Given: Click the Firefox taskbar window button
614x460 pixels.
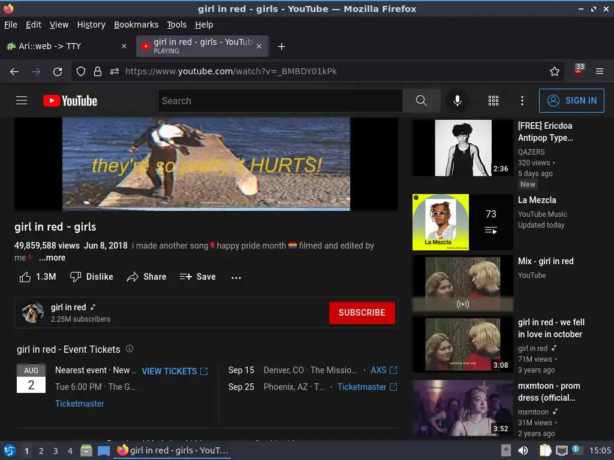Looking at the screenshot, I should (x=173, y=450).
